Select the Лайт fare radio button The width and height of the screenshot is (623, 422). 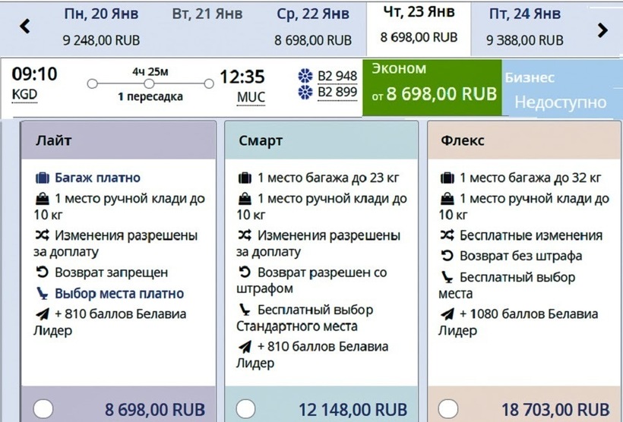(x=43, y=409)
